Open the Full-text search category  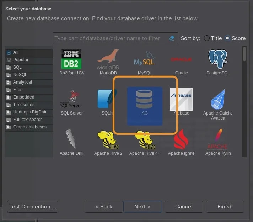[29, 120]
